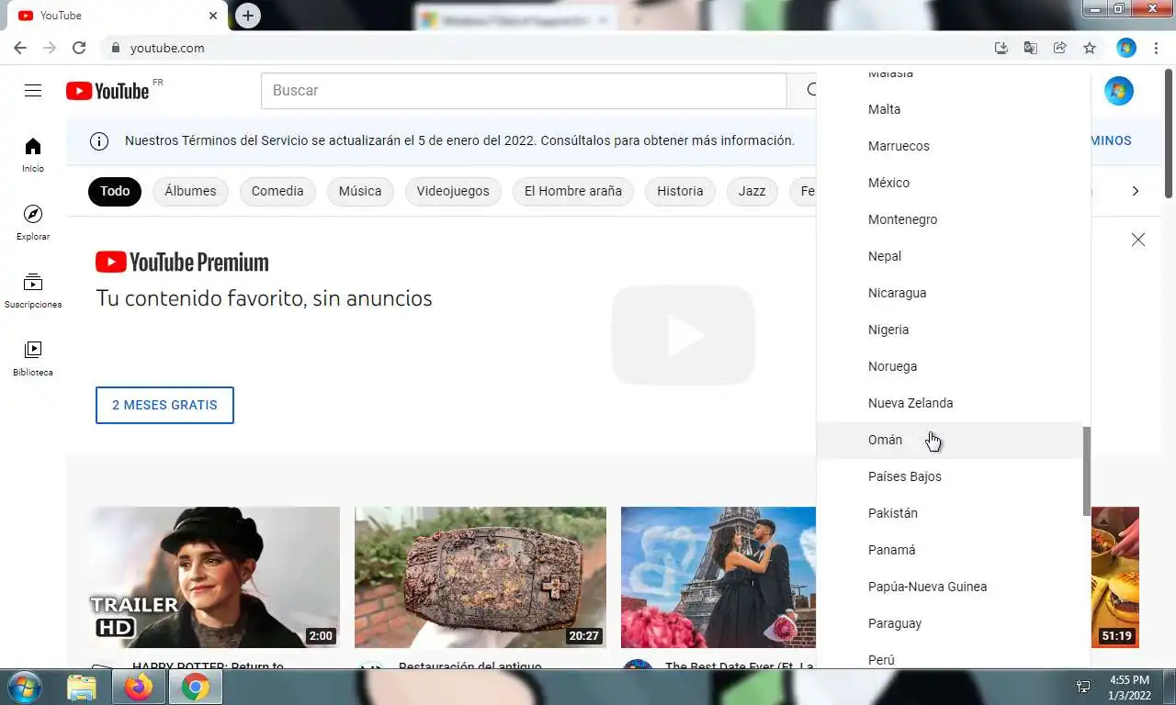Choose Montenegro from the country list

[x=949, y=219]
